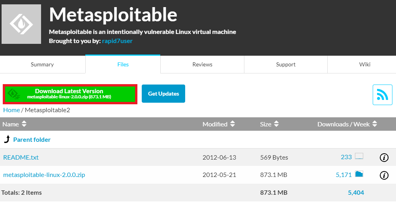This screenshot has width=396, height=205.
Task: Click the Metasploitable page title
Action: point(113,15)
